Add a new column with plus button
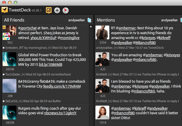182x126 pixels. coord(57,10)
